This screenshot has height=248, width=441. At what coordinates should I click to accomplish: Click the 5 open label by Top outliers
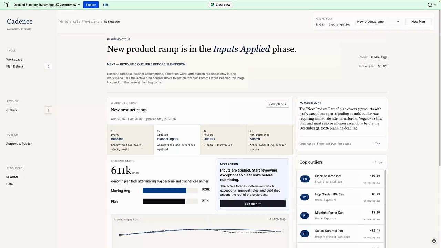click(379, 162)
